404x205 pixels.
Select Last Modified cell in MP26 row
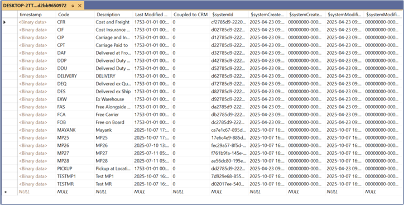pyautogui.click(x=152, y=146)
